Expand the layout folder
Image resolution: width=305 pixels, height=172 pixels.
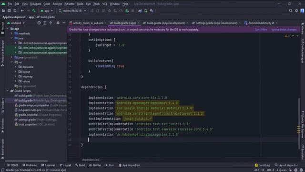(15, 72)
